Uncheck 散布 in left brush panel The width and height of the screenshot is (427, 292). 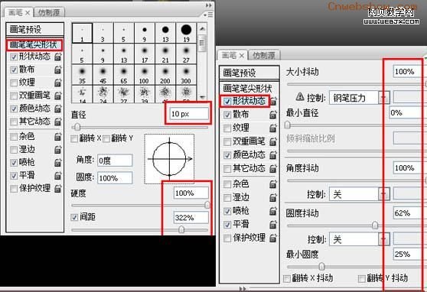click(x=14, y=70)
